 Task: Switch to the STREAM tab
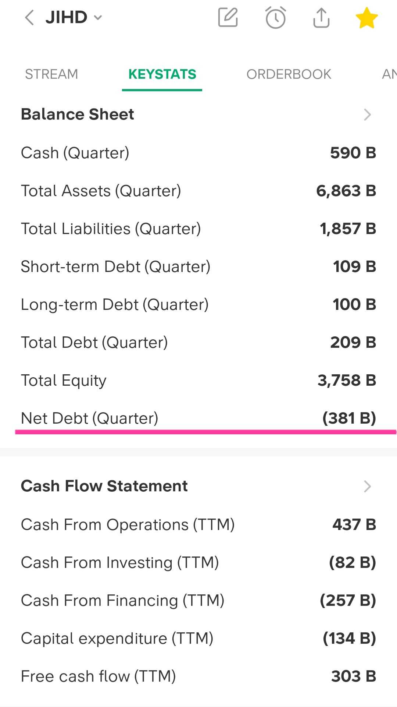point(51,74)
